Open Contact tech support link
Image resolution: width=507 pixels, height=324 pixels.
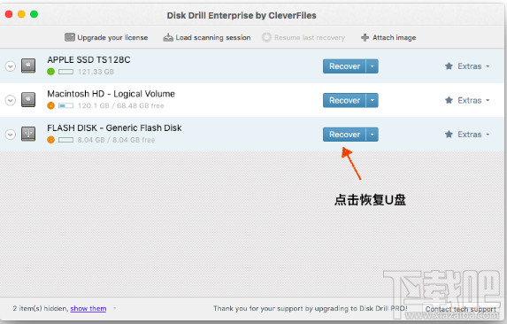(x=460, y=309)
